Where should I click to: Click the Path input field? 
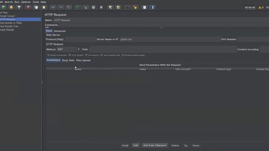coord(163,49)
